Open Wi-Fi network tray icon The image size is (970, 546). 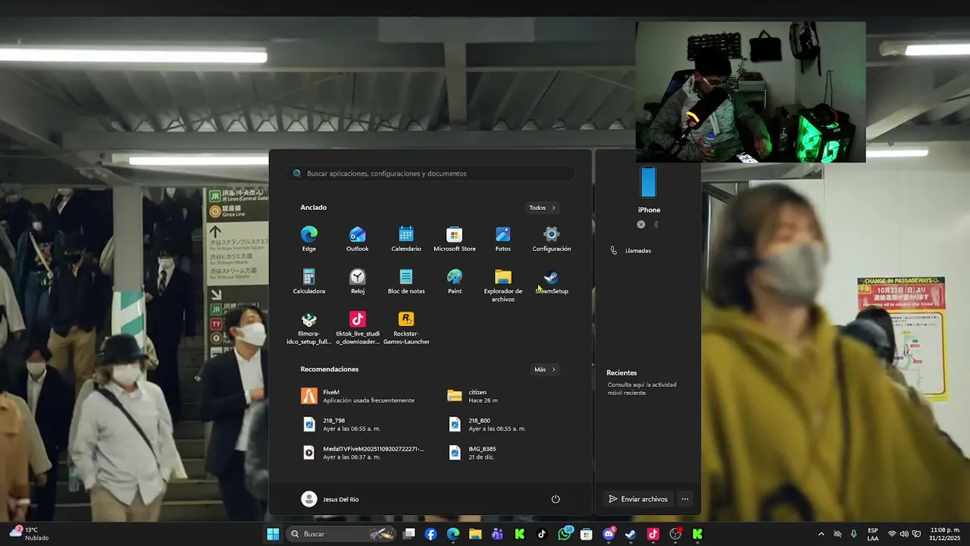click(892, 534)
